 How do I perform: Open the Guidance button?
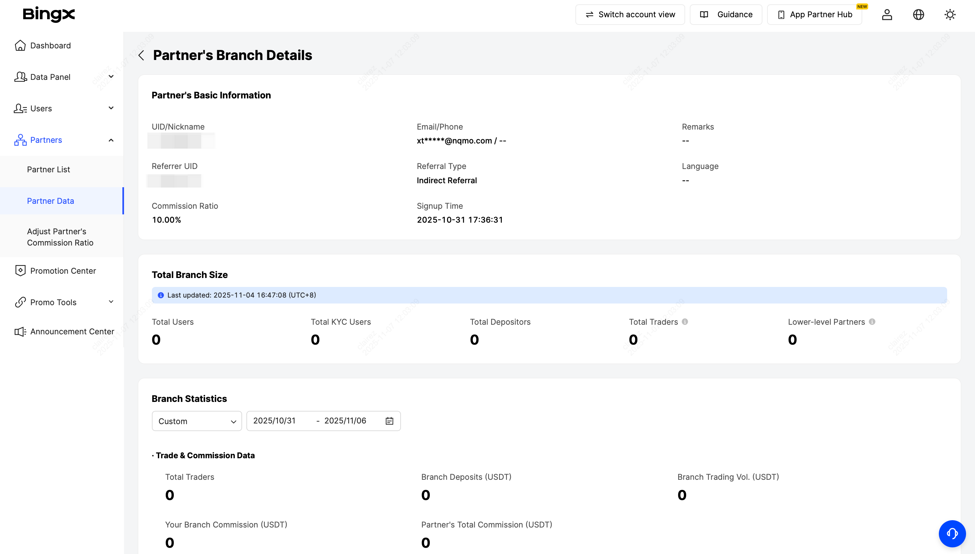pos(726,15)
